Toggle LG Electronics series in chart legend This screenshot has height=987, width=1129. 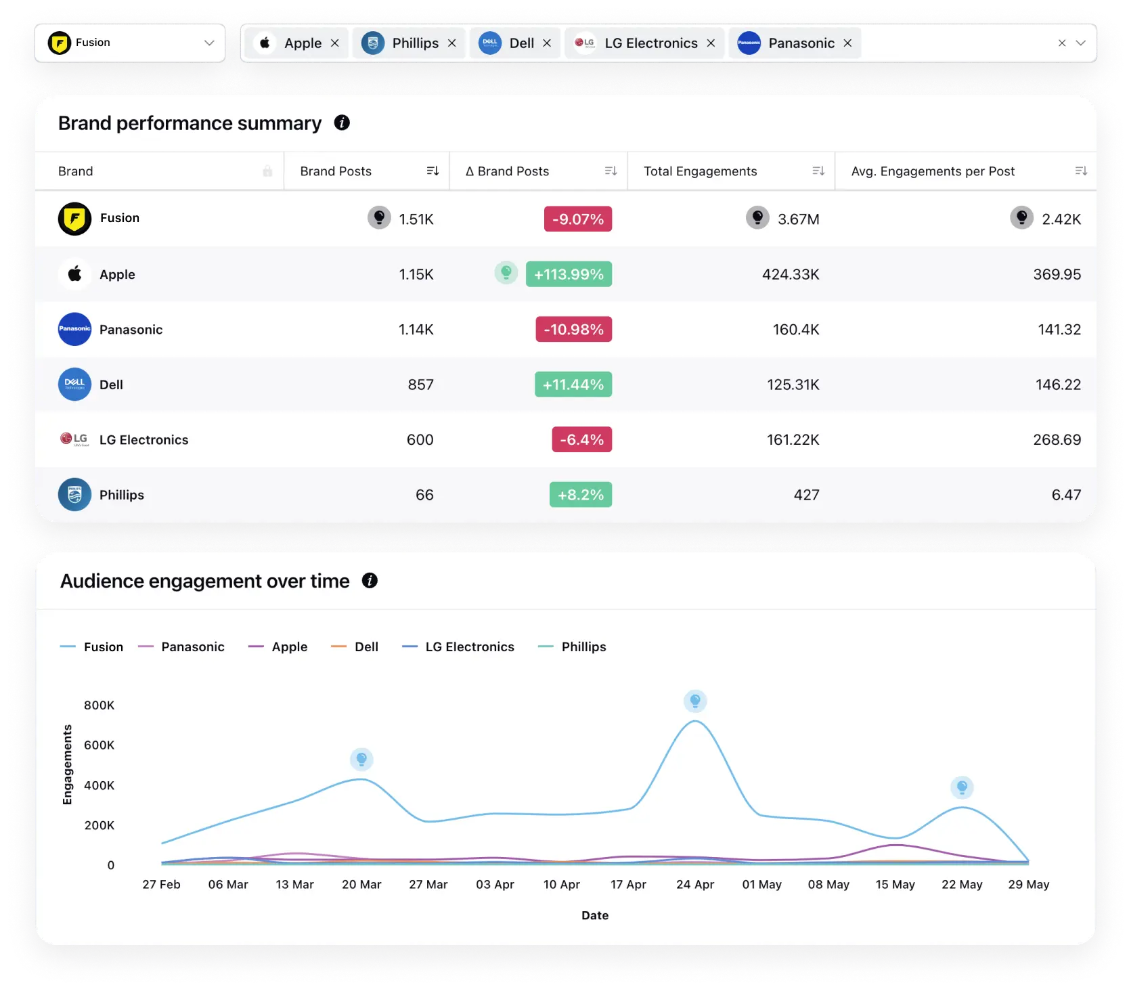tap(458, 647)
